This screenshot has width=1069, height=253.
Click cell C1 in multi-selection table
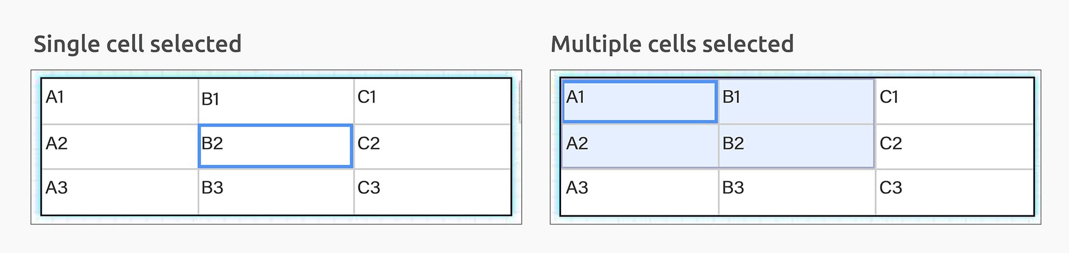[954, 101]
